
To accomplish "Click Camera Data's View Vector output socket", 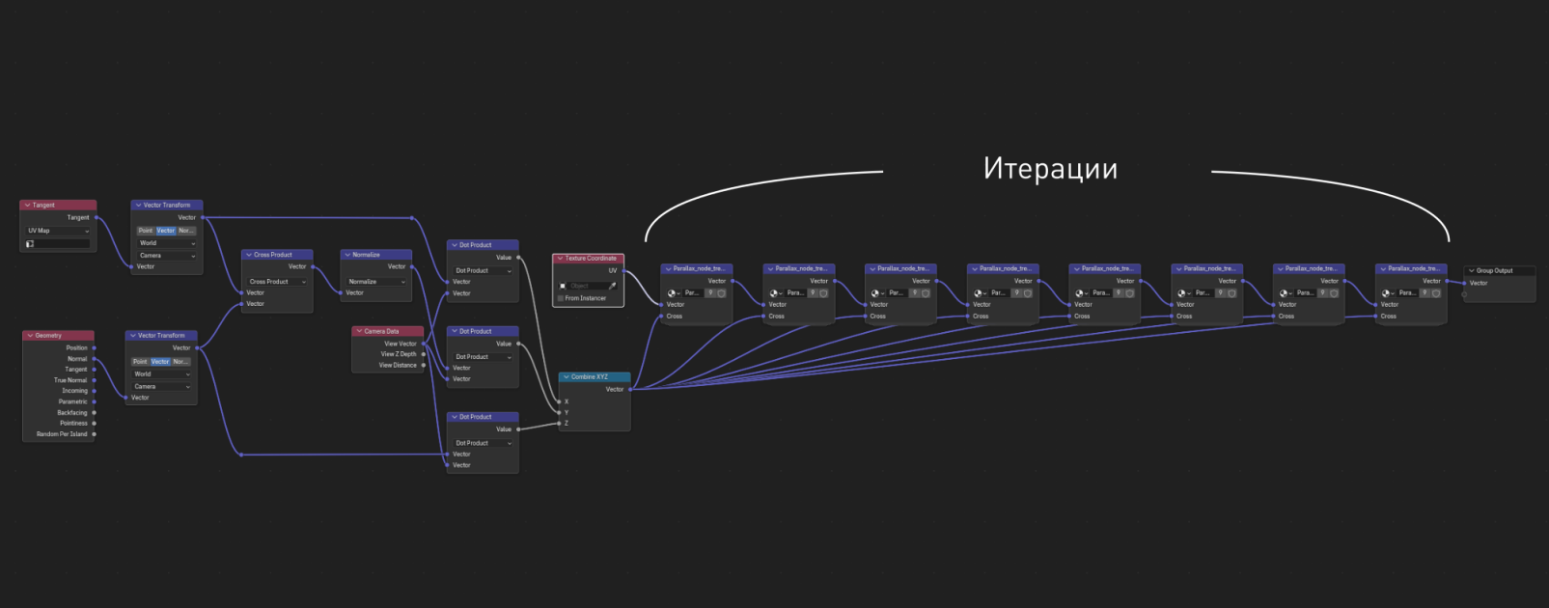I will pyautogui.click(x=424, y=344).
